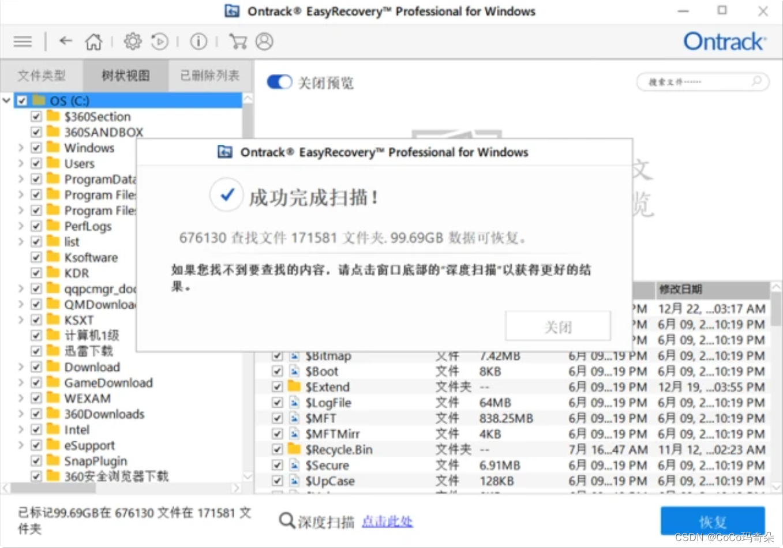Uncheck the $Recycle.Bin checkbox
783x548 pixels.
277,449
